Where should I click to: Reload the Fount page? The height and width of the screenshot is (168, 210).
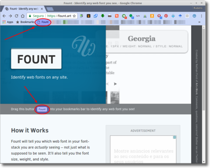pyautogui.click(x=16, y=16)
